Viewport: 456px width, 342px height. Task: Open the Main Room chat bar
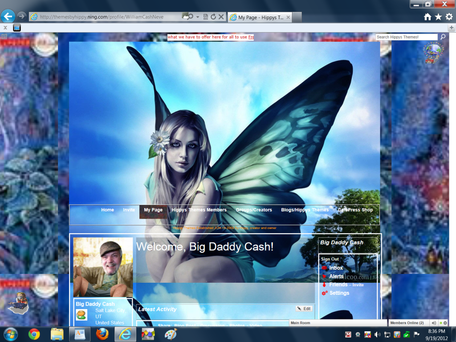point(338,323)
